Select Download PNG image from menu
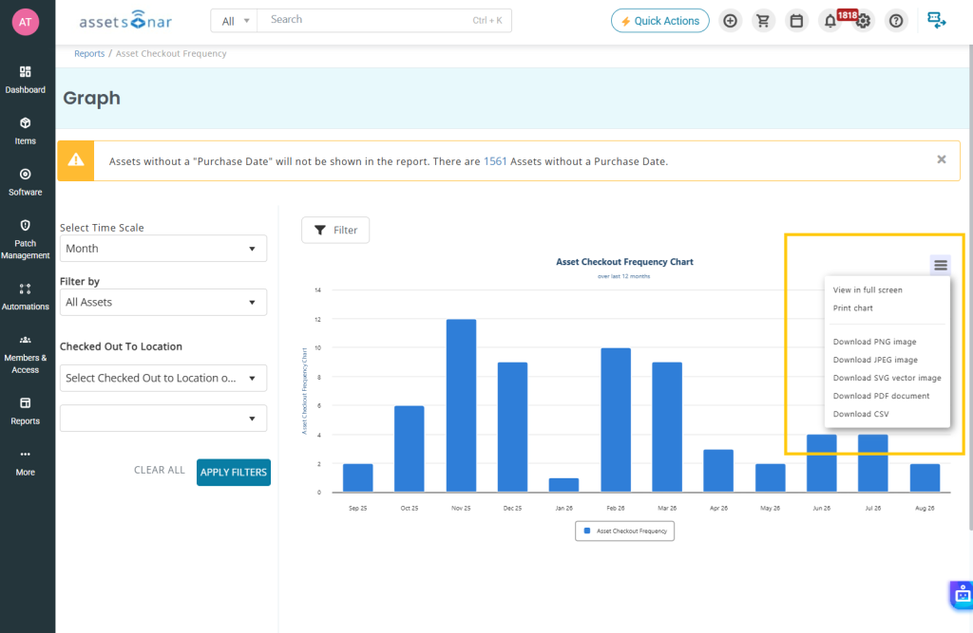Viewport: 973px width, 633px height. click(x=874, y=342)
